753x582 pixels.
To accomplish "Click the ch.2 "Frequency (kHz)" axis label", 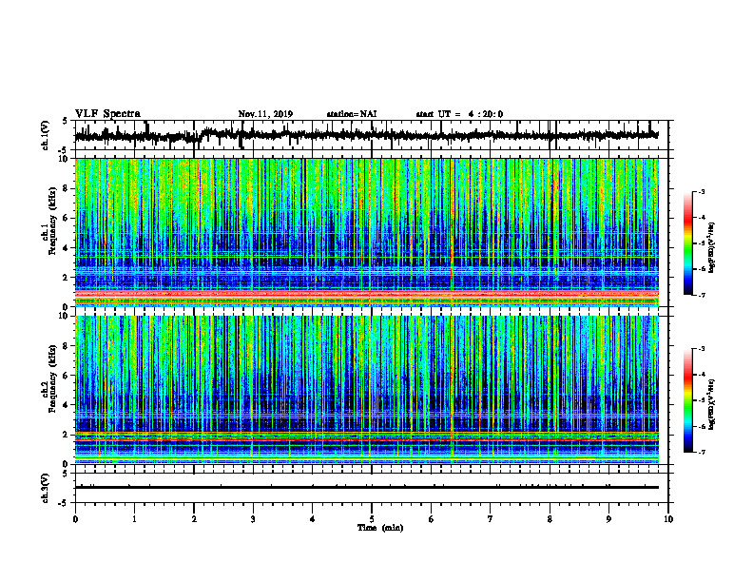I will click(52, 378).
